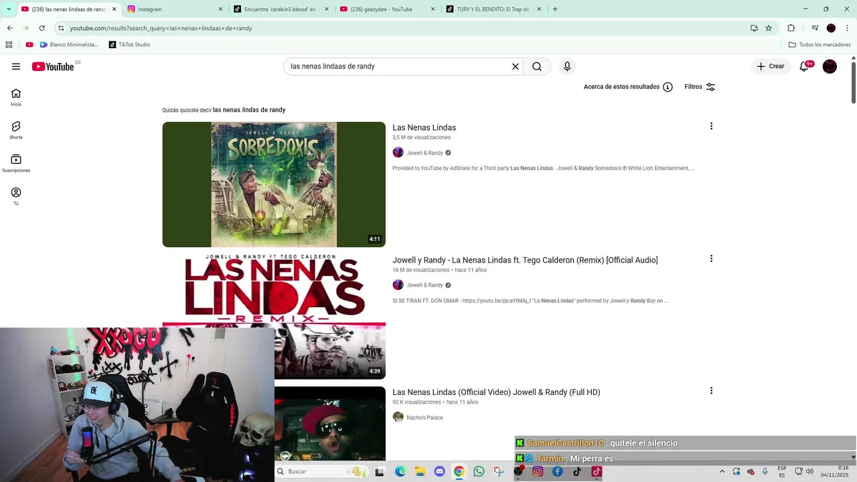This screenshot has width=857, height=482.
Task: Open the Official Video Full HD title
Action: tap(496, 392)
